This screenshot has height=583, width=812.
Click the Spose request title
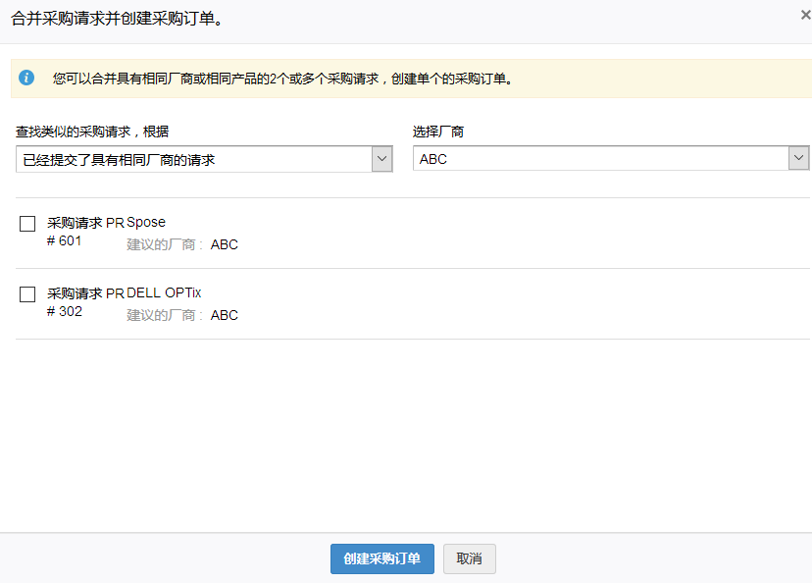[146, 222]
